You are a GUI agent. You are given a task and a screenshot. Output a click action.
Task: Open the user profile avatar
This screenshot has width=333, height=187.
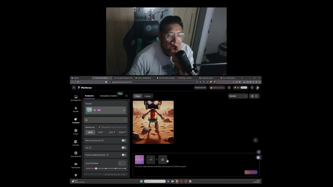[x=258, y=88]
